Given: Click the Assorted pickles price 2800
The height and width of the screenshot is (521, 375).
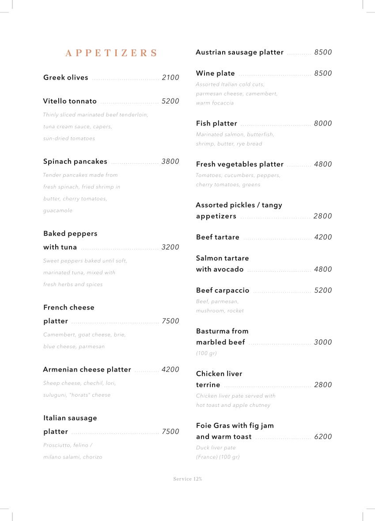Looking at the screenshot, I should [x=322, y=216].
